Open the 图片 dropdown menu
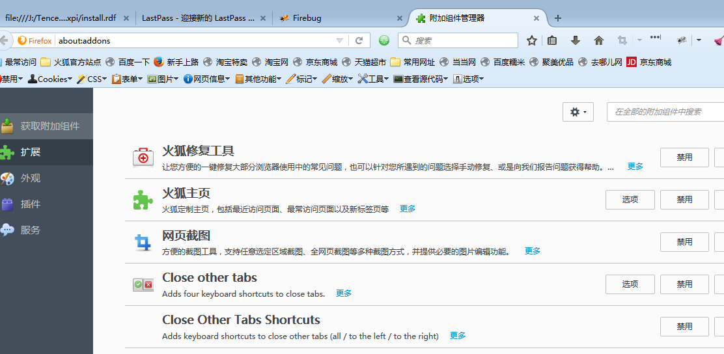724x354 pixels. click(163, 79)
